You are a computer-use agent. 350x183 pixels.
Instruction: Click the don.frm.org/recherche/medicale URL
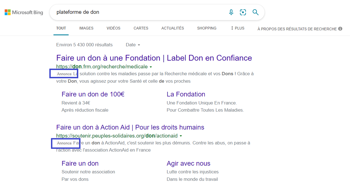coord(102,67)
